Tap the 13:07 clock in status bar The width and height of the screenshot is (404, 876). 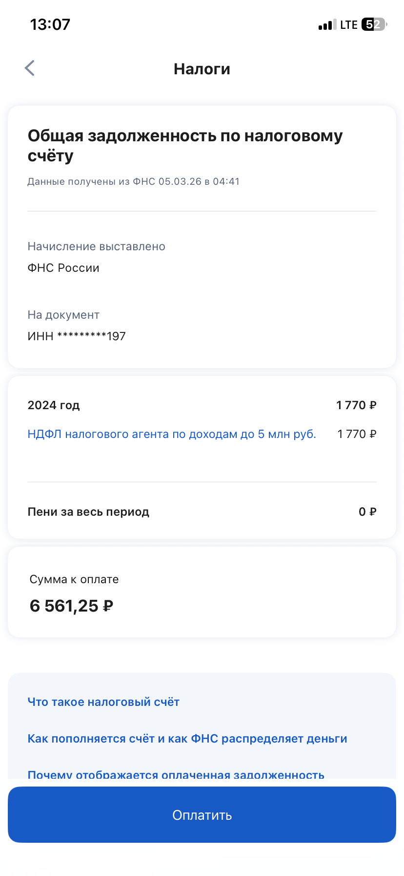point(50,24)
